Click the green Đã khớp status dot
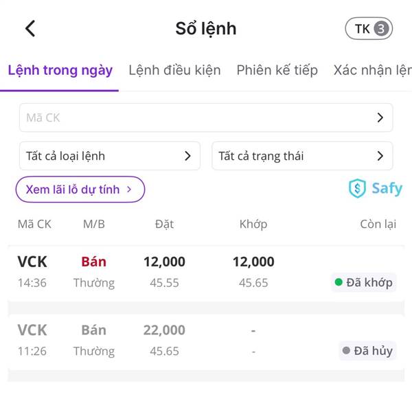Image resolution: width=412 pixels, height=412 pixels. (x=338, y=282)
